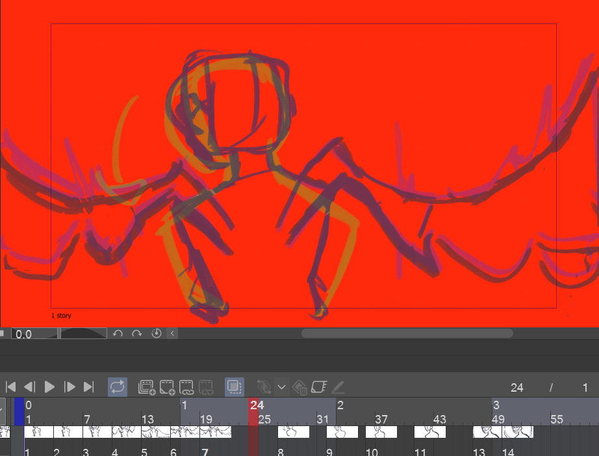Click the current frame field showing 24
The image size is (599, 456).
516,388
